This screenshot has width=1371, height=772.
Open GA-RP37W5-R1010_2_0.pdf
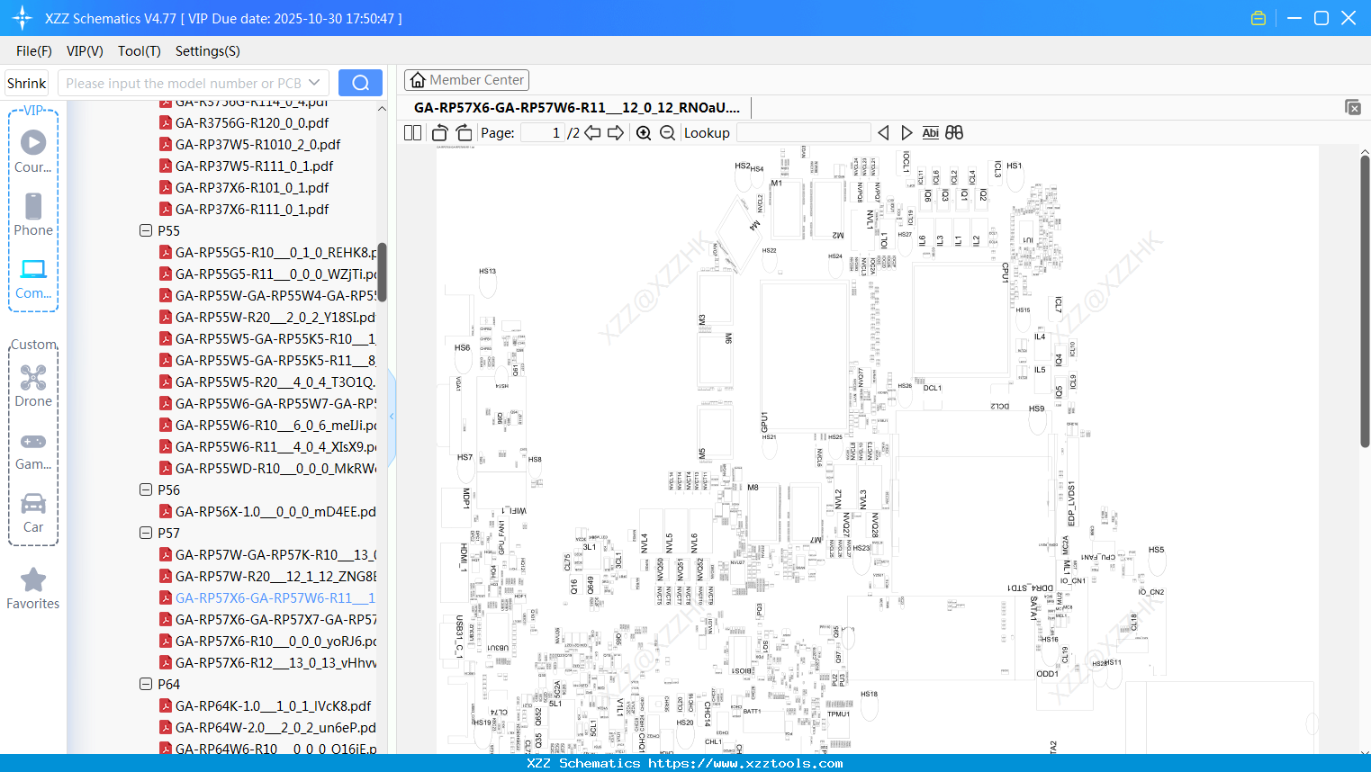point(257,144)
